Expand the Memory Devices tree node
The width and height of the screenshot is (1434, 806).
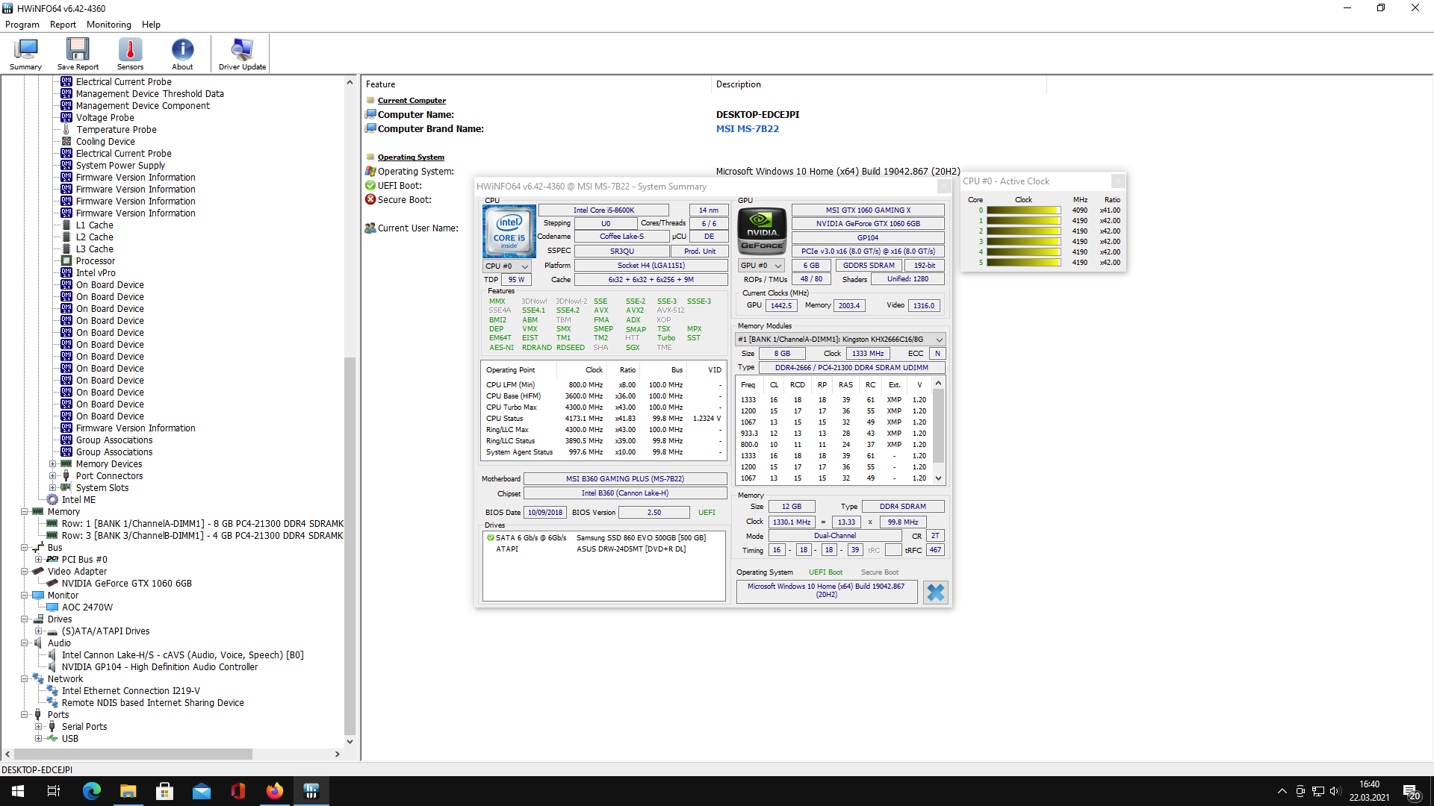pyautogui.click(x=53, y=464)
